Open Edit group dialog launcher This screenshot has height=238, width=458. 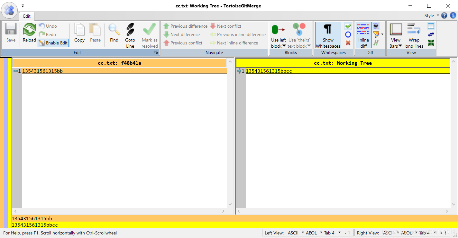pyautogui.click(x=156, y=52)
